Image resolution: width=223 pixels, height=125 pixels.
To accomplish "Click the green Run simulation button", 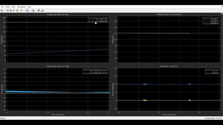I will point(11,10).
